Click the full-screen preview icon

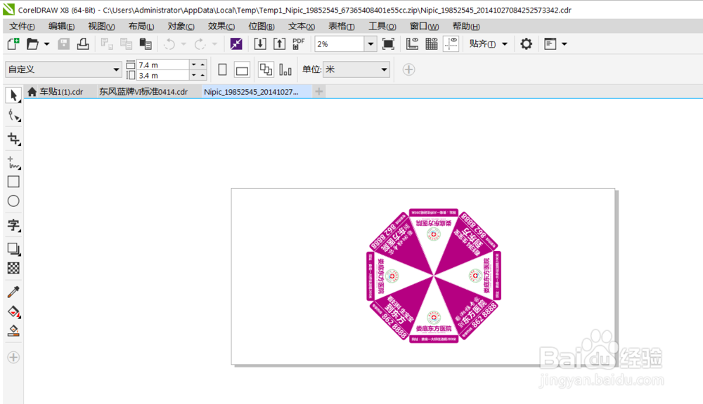pos(388,44)
